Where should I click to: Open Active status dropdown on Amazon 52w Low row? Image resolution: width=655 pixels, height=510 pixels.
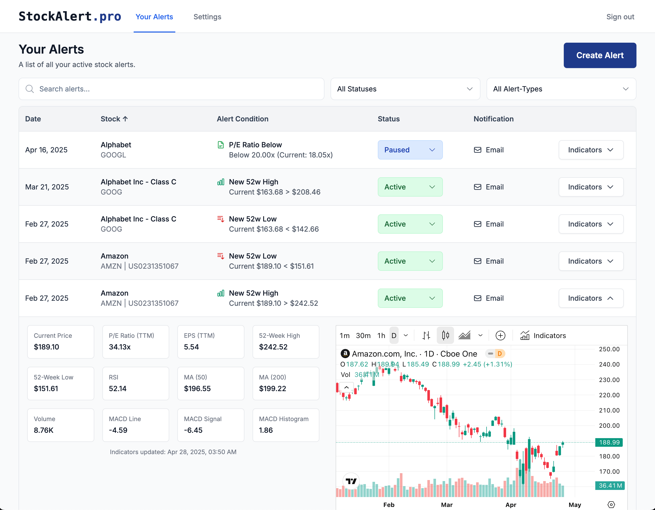pyautogui.click(x=410, y=261)
